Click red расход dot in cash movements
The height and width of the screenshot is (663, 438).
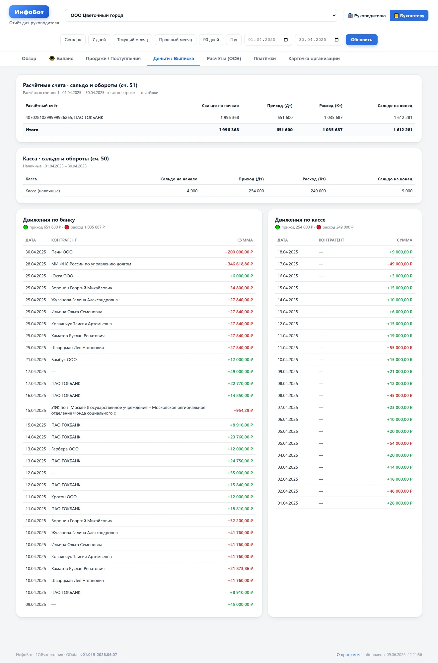point(319,227)
